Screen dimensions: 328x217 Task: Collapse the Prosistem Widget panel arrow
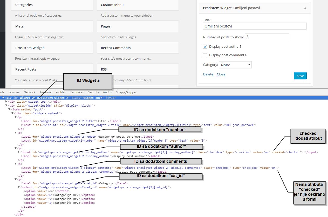[x=305, y=8]
